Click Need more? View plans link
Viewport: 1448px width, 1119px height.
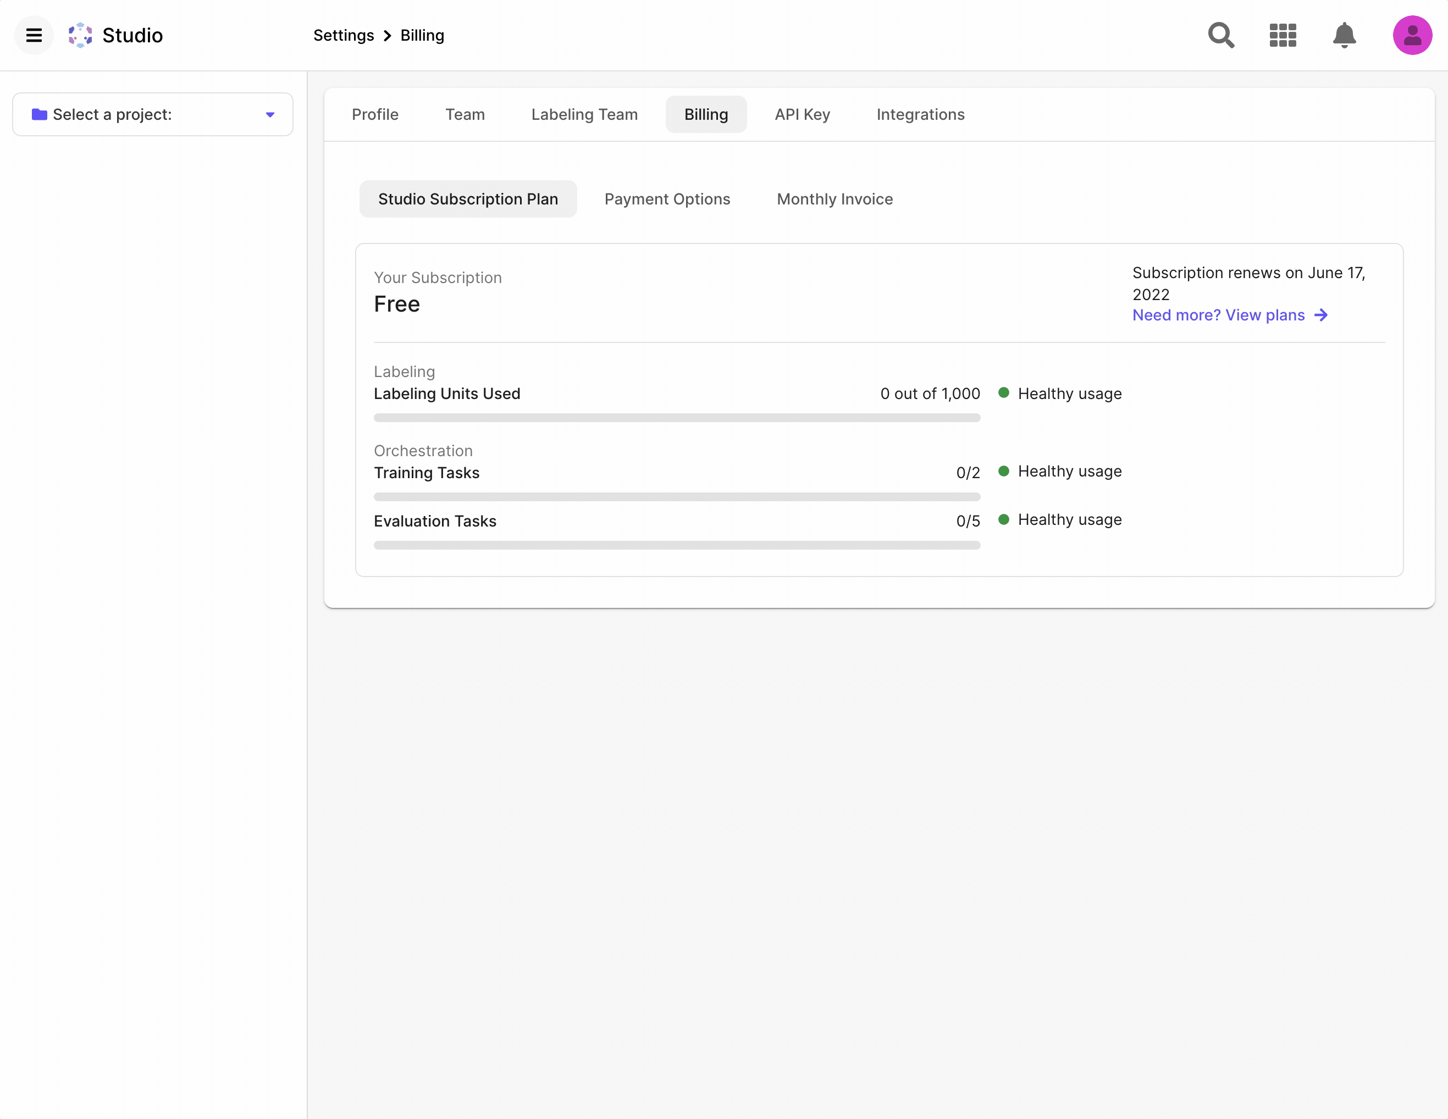[x=1218, y=315]
